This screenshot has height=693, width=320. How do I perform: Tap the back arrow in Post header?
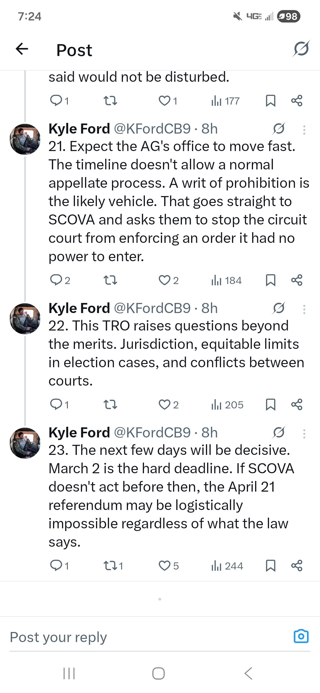(x=22, y=49)
